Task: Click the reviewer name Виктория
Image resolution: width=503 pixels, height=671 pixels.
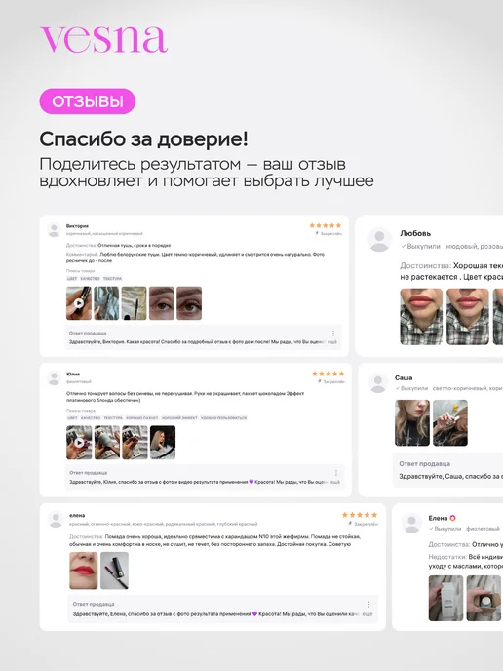Action: (x=77, y=226)
